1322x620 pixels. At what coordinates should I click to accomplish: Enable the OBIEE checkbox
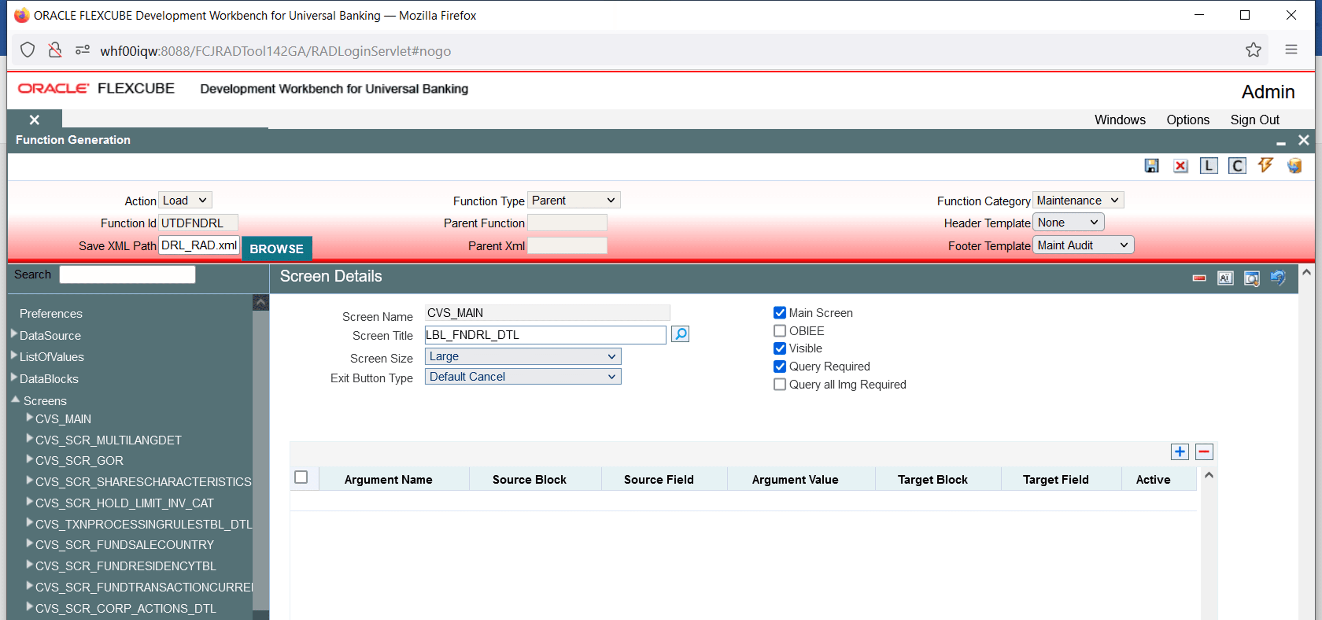pos(779,331)
